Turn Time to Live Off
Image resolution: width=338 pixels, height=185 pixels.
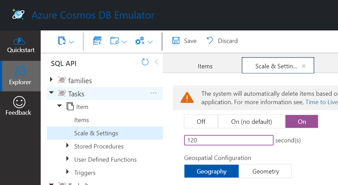point(201,122)
